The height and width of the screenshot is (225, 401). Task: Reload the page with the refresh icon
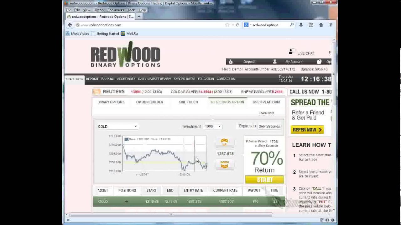[x=237, y=25]
